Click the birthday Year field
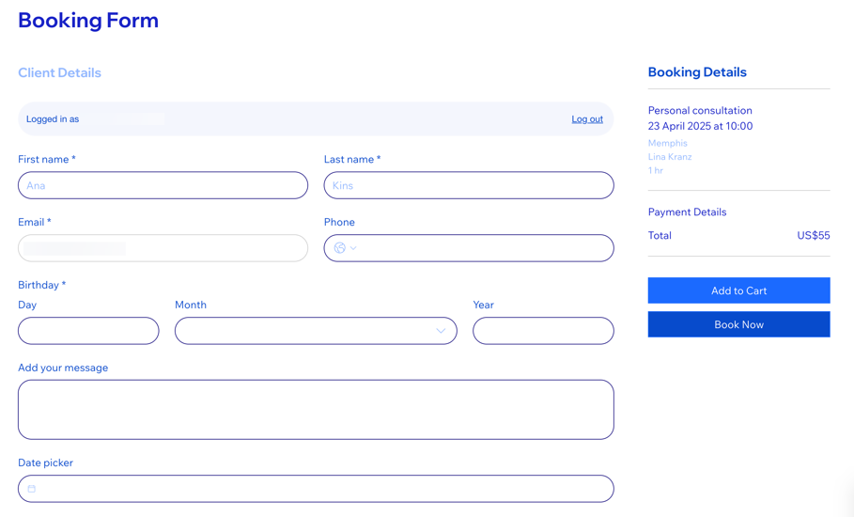Screen dimensions: 854x517 (x=543, y=331)
